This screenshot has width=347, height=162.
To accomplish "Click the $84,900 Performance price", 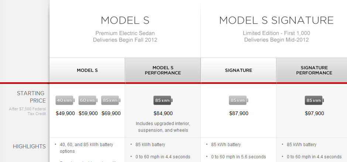I will click(x=163, y=114).
